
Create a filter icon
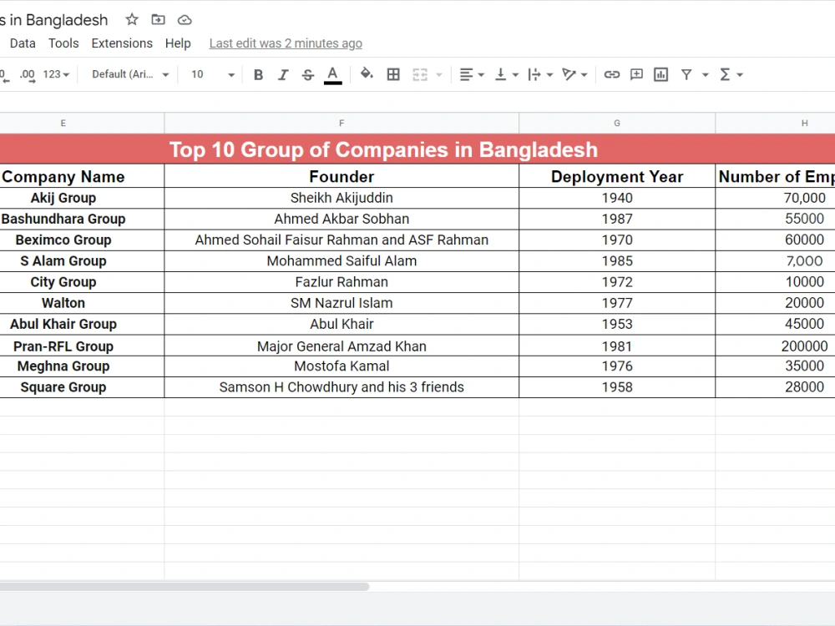pyautogui.click(x=686, y=74)
